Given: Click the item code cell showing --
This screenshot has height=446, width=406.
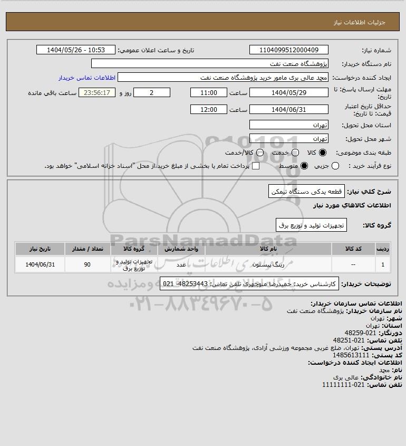Looking at the screenshot, I should tap(353, 264).
